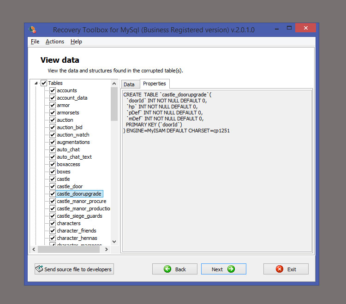Select the castle table
This screenshot has width=346, height=304.
pos(63,179)
